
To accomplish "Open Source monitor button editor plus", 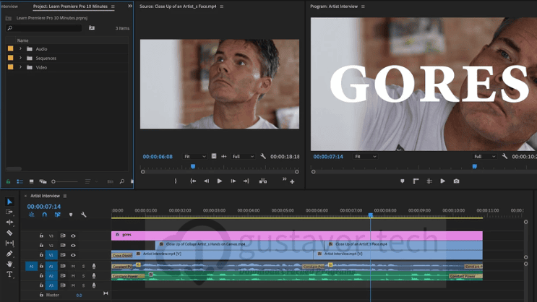I will [292, 182].
